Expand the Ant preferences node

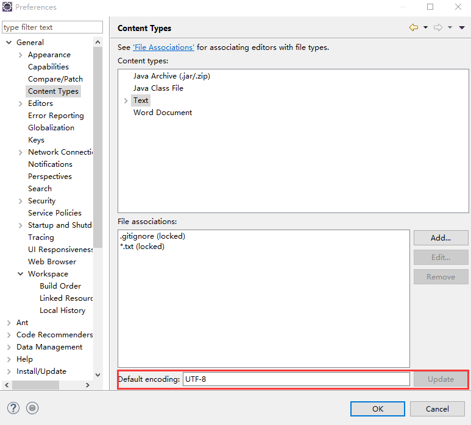pos(9,323)
